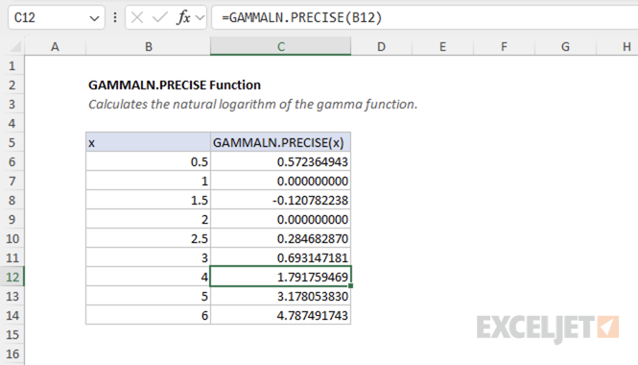Select the active cell showing 1.791759469
638x365 pixels.
click(281, 277)
